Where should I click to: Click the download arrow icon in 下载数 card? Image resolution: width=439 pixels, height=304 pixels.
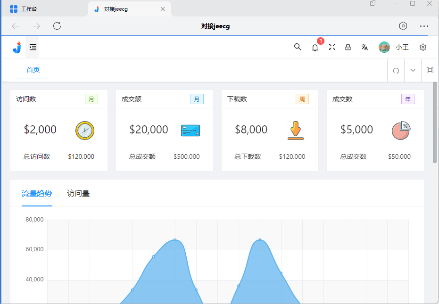coord(295,131)
